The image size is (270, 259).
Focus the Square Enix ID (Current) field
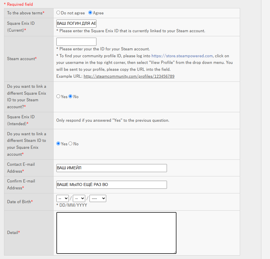(76, 23)
